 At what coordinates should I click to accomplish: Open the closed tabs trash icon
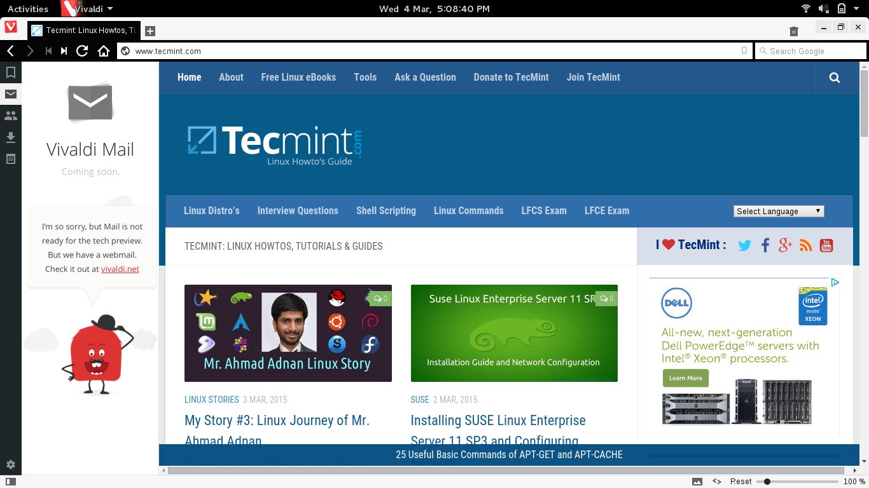tap(794, 31)
